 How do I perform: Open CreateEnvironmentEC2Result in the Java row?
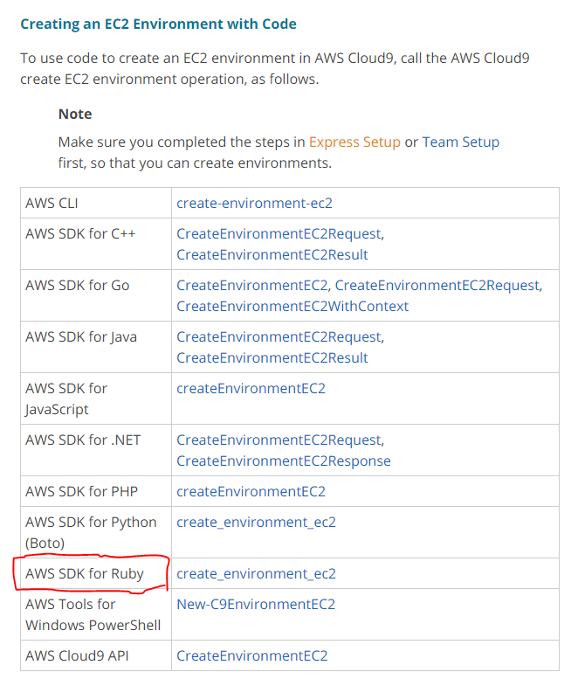pos(272,357)
